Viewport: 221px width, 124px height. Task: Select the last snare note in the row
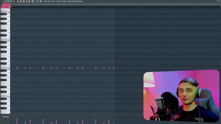point(114,68)
